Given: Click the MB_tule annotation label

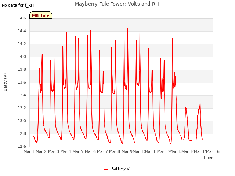Looking at the screenshot, I should coord(41,15).
